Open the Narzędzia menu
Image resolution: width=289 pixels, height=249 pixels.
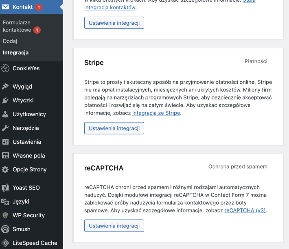pos(31,128)
